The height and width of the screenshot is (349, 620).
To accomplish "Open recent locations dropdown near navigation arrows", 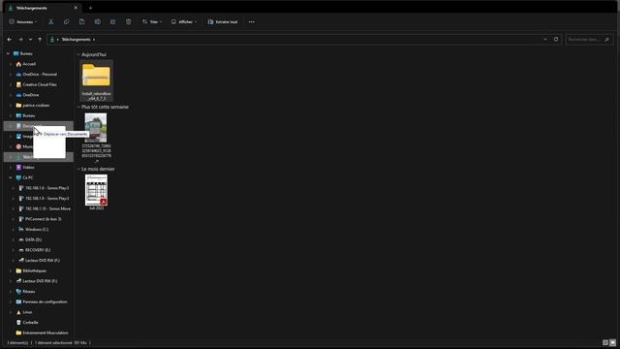I will pyautogui.click(x=30, y=40).
